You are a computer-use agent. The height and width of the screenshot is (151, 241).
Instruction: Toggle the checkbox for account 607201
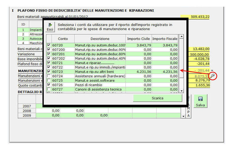(49, 54)
